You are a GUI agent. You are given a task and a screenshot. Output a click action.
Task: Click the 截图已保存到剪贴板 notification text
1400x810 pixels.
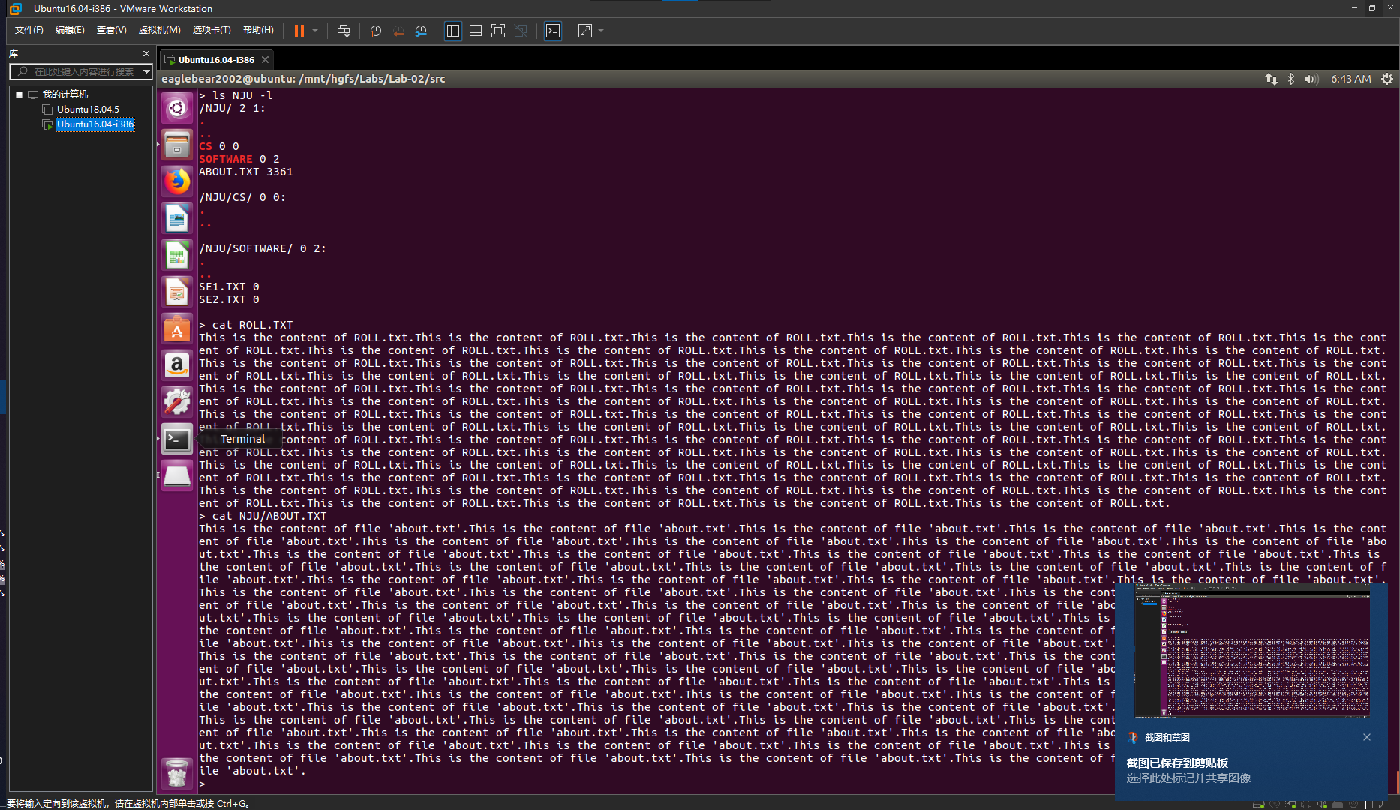pos(1176,763)
